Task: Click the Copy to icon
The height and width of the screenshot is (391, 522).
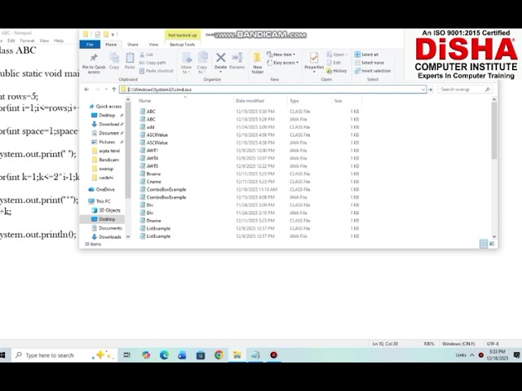Action: (x=202, y=61)
